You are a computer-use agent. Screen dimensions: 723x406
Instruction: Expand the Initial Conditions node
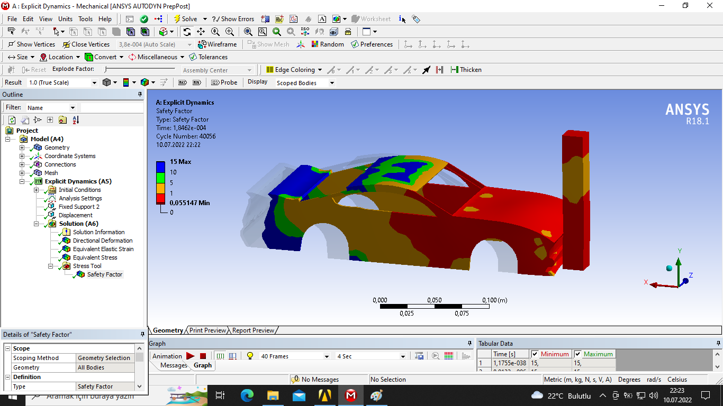36,190
